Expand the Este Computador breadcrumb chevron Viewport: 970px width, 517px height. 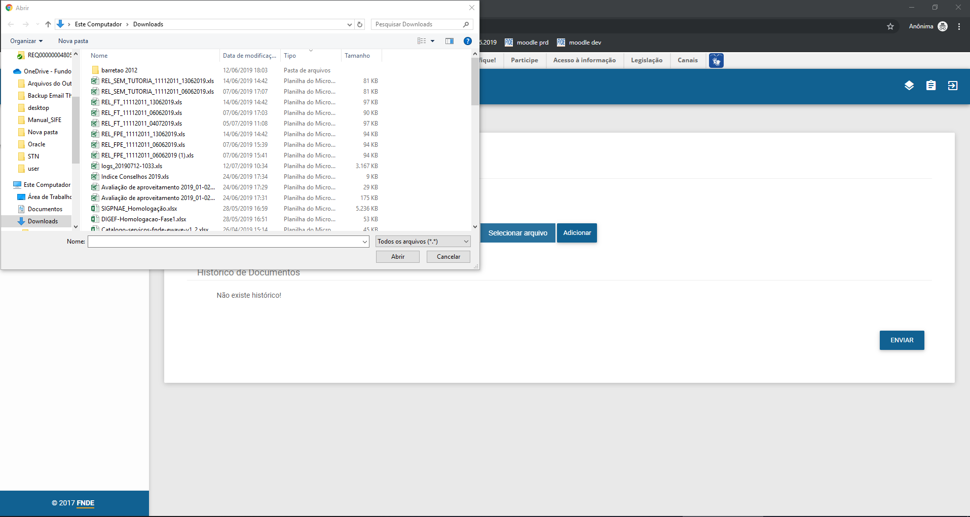[x=127, y=24]
